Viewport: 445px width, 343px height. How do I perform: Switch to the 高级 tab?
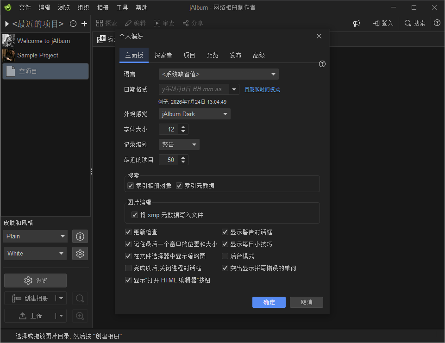pos(259,56)
